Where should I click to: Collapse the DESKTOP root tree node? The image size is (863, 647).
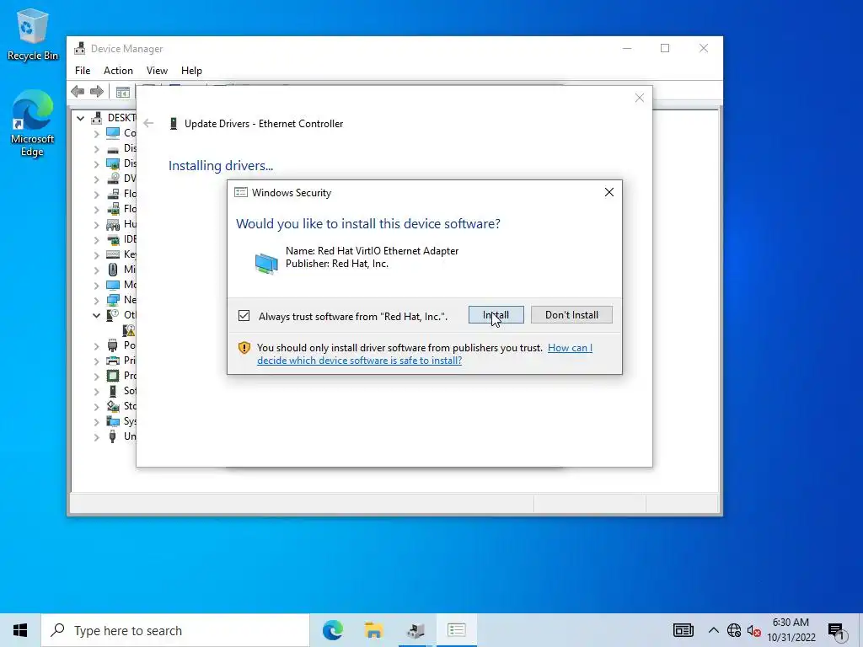pyautogui.click(x=80, y=118)
